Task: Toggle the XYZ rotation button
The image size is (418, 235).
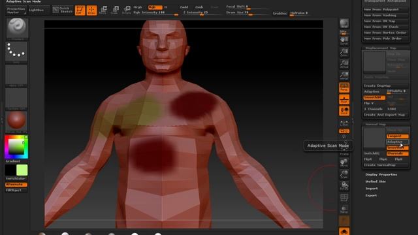Action: (x=344, y=131)
